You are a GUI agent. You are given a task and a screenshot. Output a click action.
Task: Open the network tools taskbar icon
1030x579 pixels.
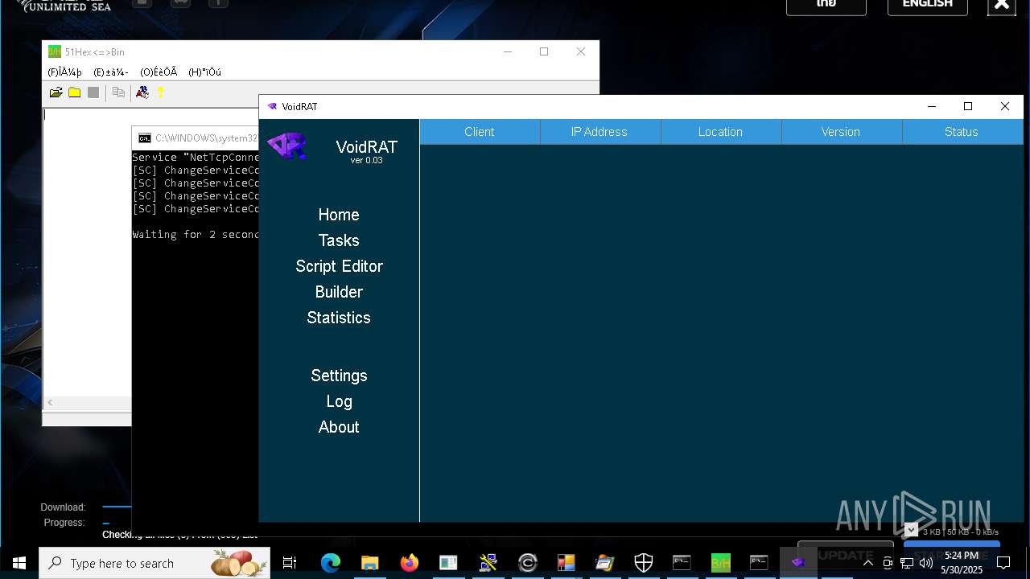488,563
